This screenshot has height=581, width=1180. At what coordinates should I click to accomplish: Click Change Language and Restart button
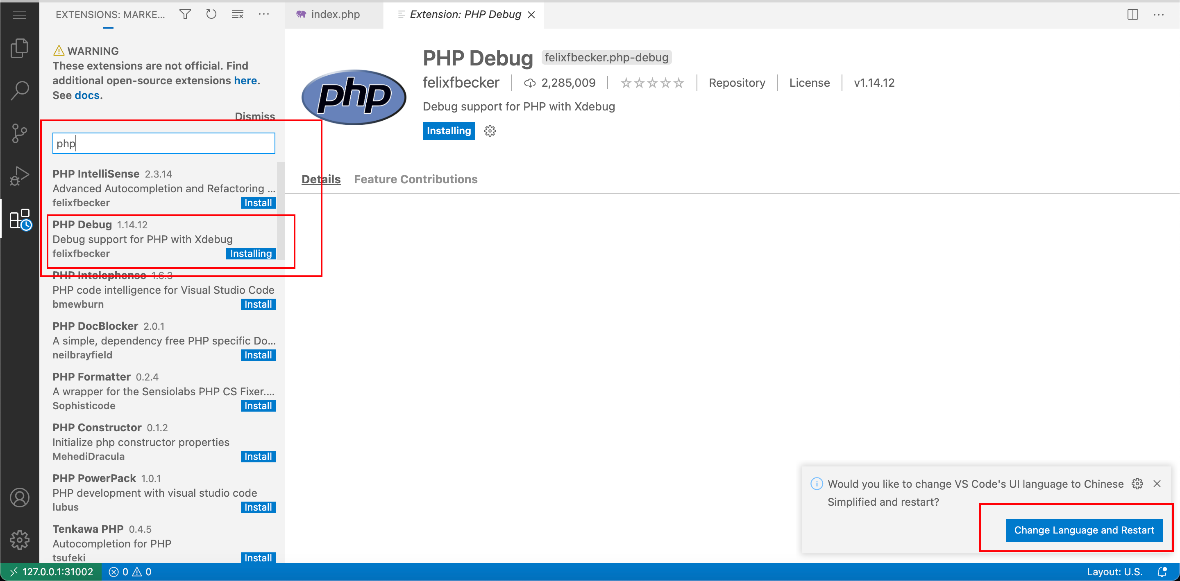(x=1084, y=530)
